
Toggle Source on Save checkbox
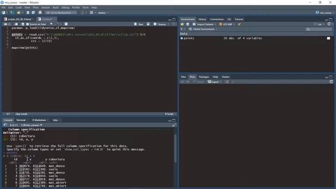(27, 24)
